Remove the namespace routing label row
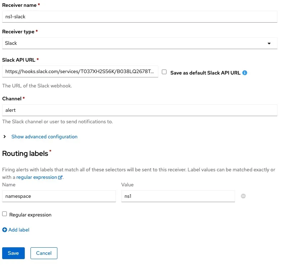The width and height of the screenshot is (286, 267). click(243, 196)
